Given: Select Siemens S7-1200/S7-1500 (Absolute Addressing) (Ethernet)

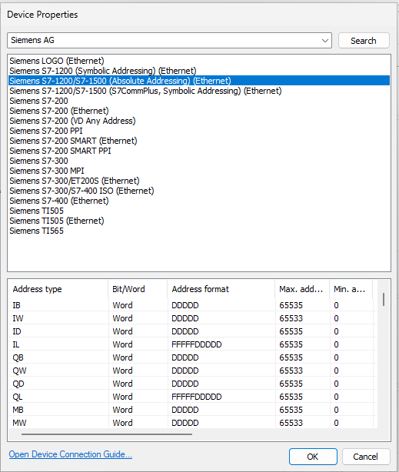Looking at the screenshot, I should [x=199, y=81].
